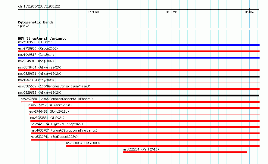Click the chr1:31983023..31986122 coordinate label

[39, 7]
